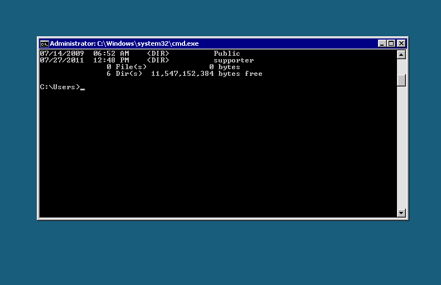This screenshot has height=285, width=441.
Task: Click the <DIR> tag on Public row
Action: tap(158, 54)
